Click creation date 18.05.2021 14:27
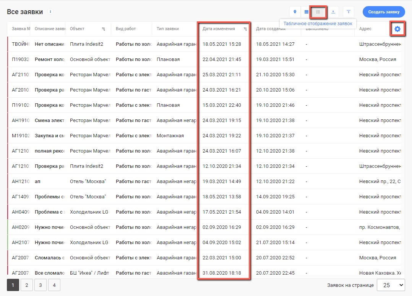Image resolution: width=412 pixels, height=296 pixels. 275,44
